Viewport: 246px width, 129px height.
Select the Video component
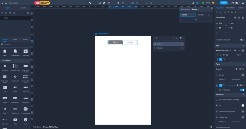pos(15,121)
